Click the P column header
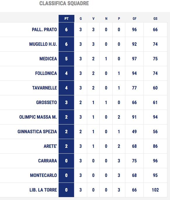The height and width of the screenshot is (200, 170). [x=119, y=19]
